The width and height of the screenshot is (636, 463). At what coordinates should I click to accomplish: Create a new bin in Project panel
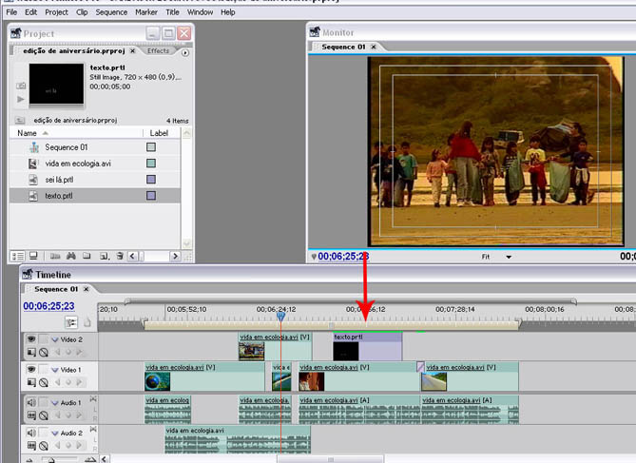tap(87, 256)
